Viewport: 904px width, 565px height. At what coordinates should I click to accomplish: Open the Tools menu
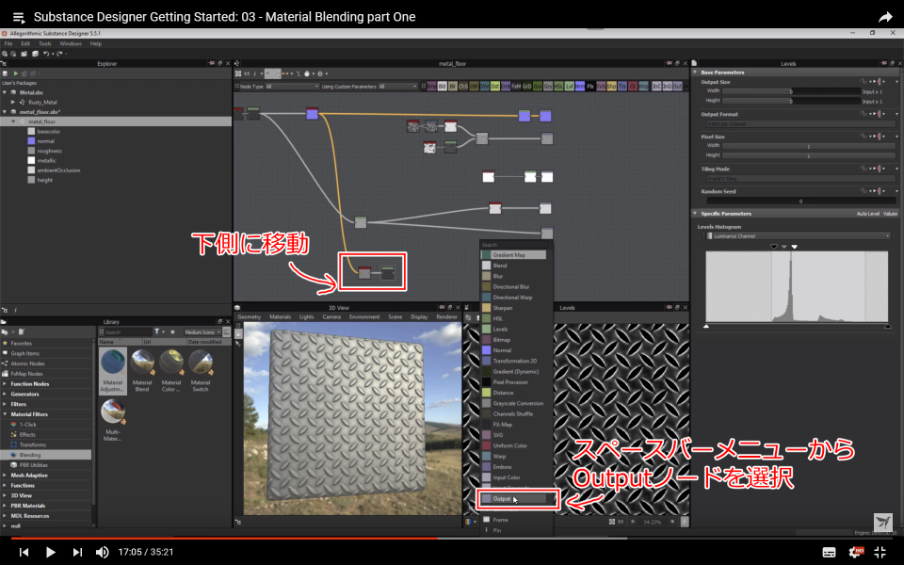point(45,44)
